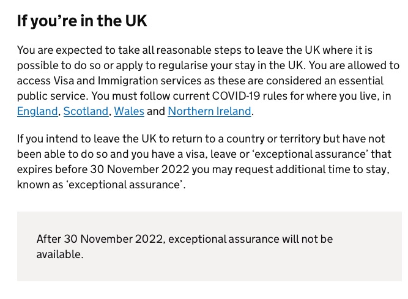Click the phrase "known as 'exceptional assurance'"
The width and height of the screenshot is (408, 299).
tap(100, 185)
